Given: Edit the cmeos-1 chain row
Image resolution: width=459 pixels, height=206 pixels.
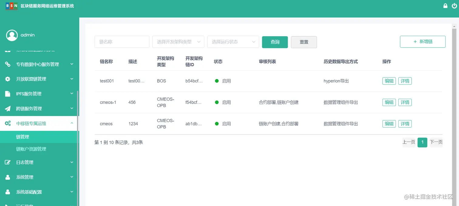Looking at the screenshot, I should pos(389,102).
